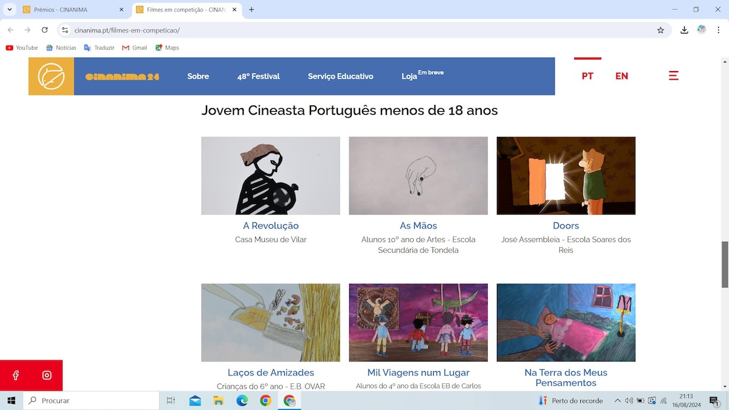
Task: Show hidden system tray icons
Action: coord(618,401)
